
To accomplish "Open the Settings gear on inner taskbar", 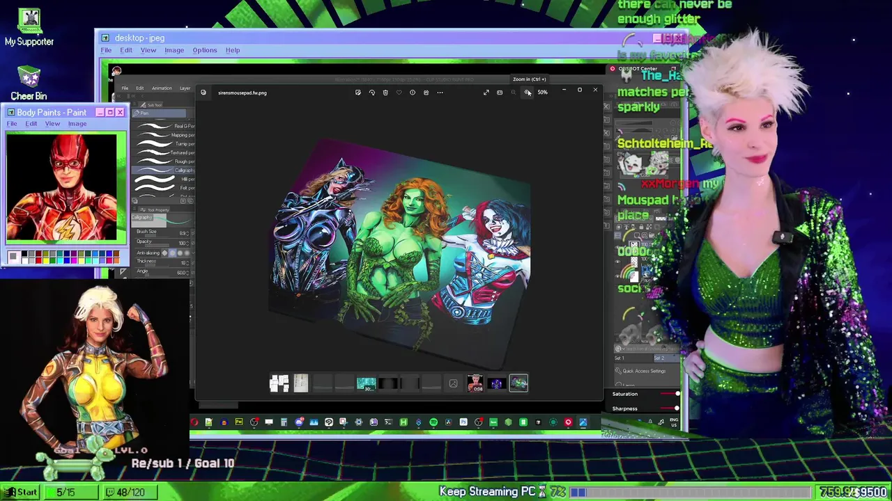I will (x=359, y=422).
